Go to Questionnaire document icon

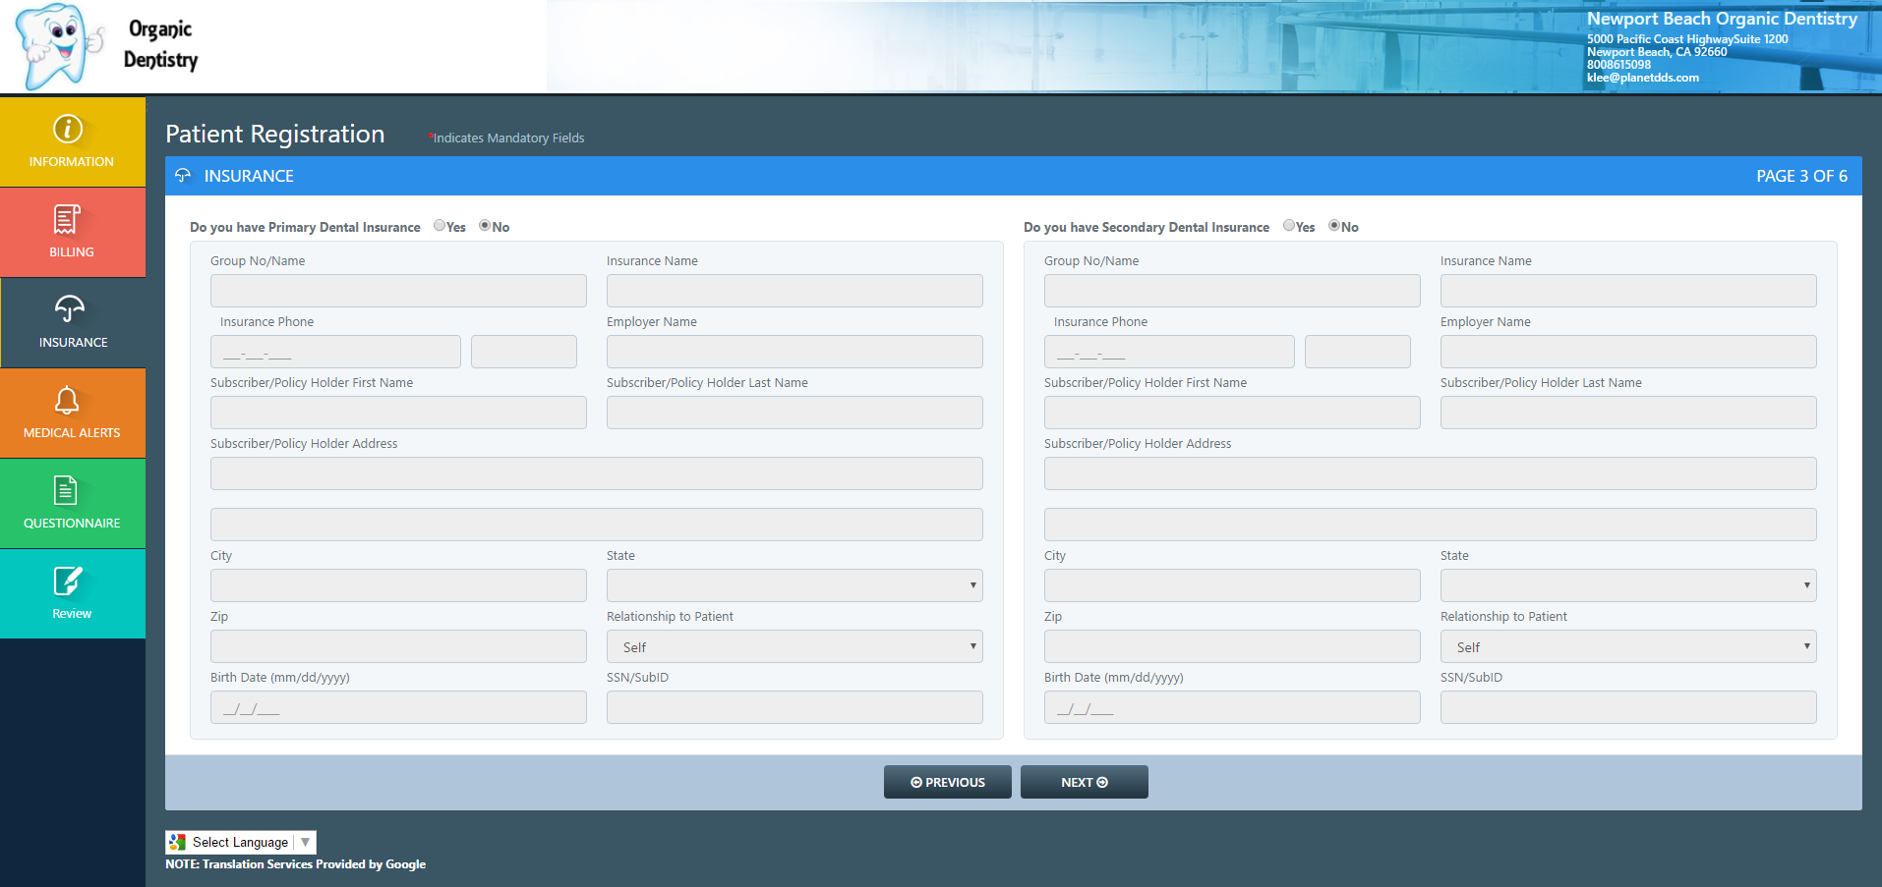(66, 490)
